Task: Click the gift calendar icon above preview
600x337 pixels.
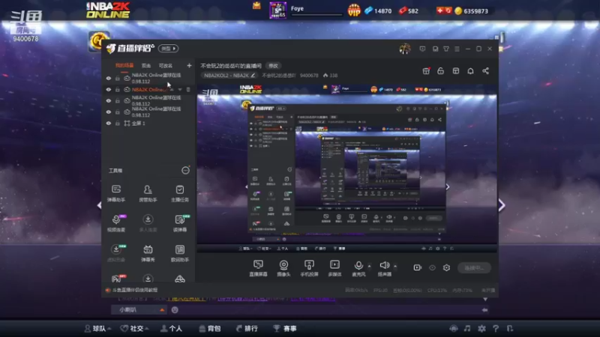Action: (426, 71)
